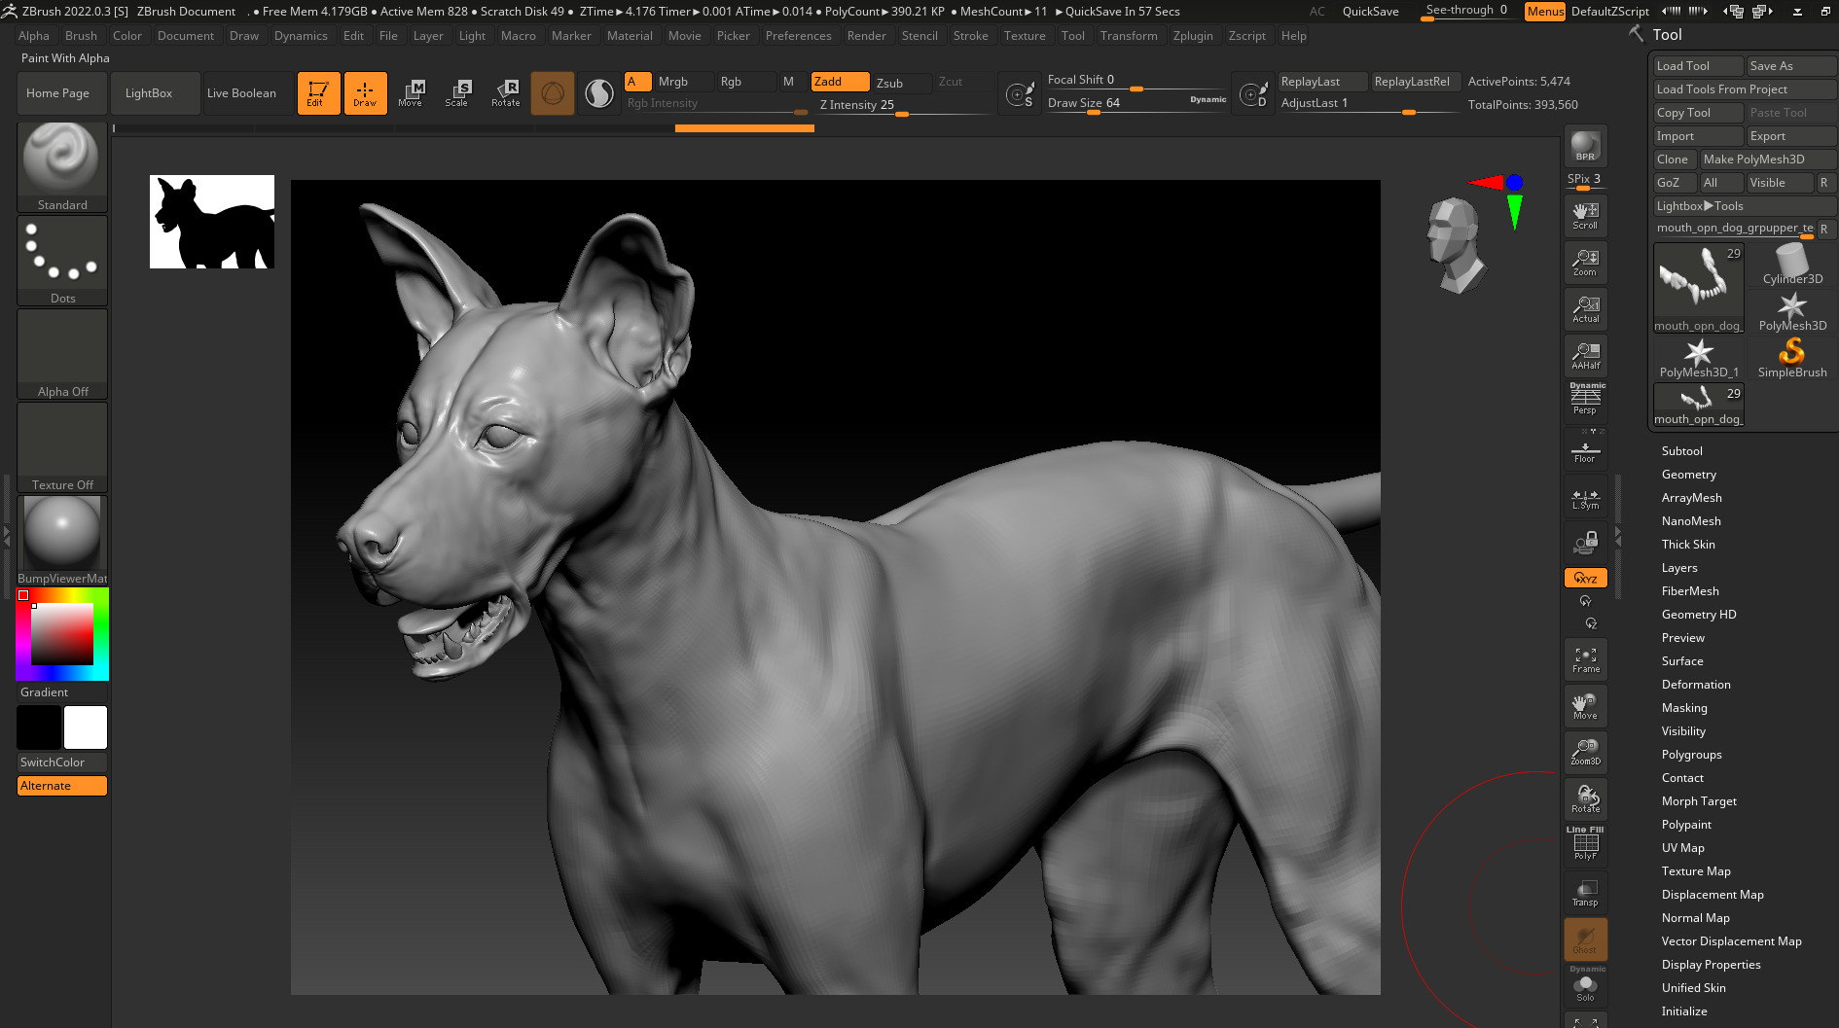Activate the Rotate gizmo button
The height and width of the screenshot is (1028, 1839).
[505, 93]
